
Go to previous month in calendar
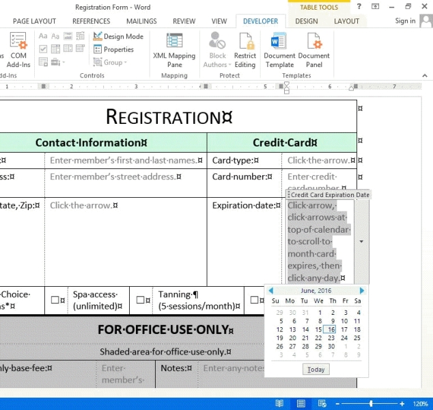[x=271, y=290]
